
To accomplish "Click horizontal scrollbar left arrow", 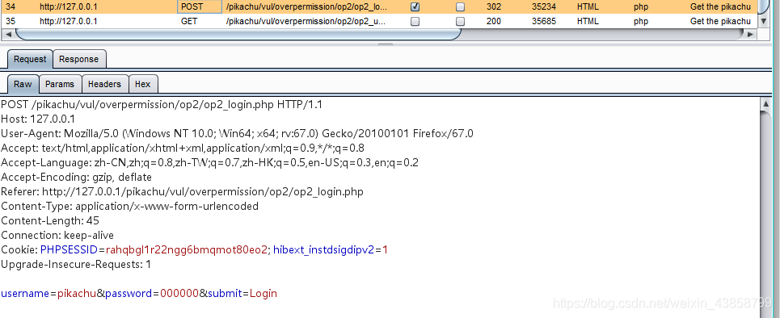I will 7,34.
